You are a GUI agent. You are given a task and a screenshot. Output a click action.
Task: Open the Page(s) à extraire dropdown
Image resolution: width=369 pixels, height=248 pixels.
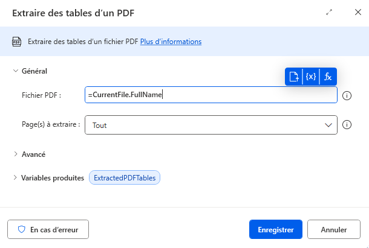coord(211,125)
